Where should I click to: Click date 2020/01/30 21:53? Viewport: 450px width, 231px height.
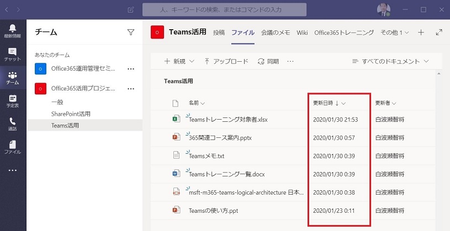pyautogui.click(x=336, y=120)
